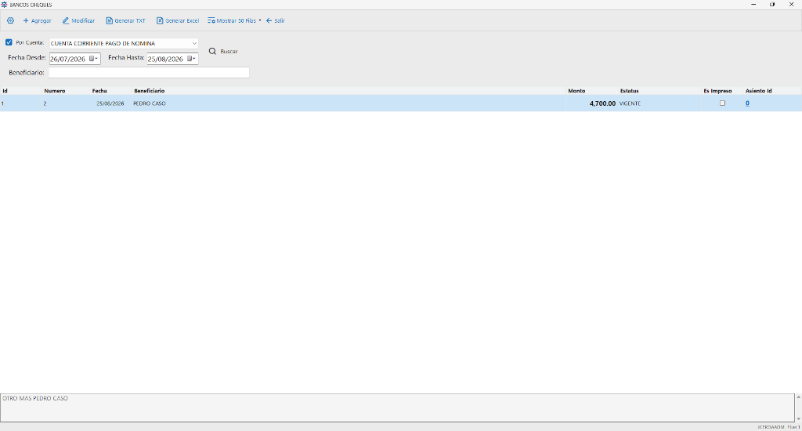Sort by the Id column header
Screen dimensions: 802x431
tap(21, 91)
